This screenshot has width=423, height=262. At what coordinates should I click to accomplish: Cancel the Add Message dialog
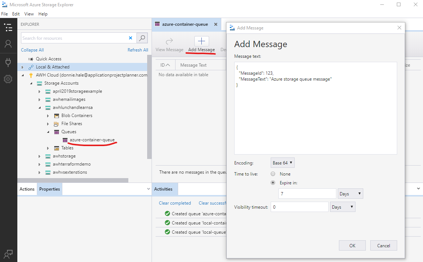pos(384,245)
